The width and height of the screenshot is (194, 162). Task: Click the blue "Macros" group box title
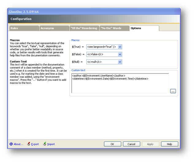[x=75, y=40]
